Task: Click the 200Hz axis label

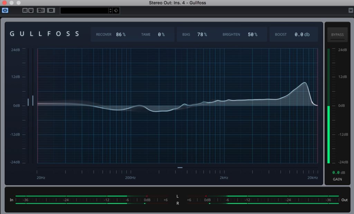Action: click(130, 177)
